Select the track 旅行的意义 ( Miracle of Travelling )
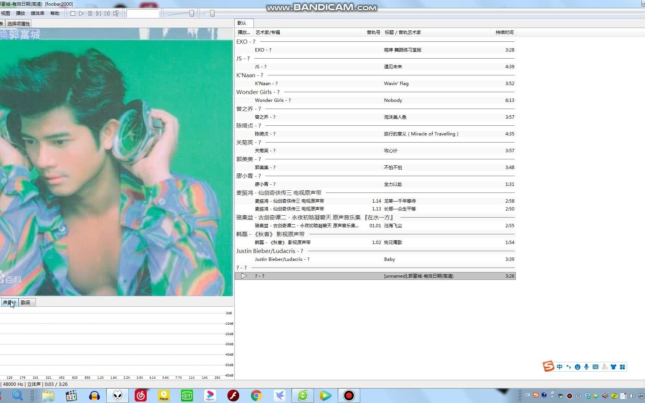Image resolution: width=645 pixels, height=403 pixels. pos(375,134)
